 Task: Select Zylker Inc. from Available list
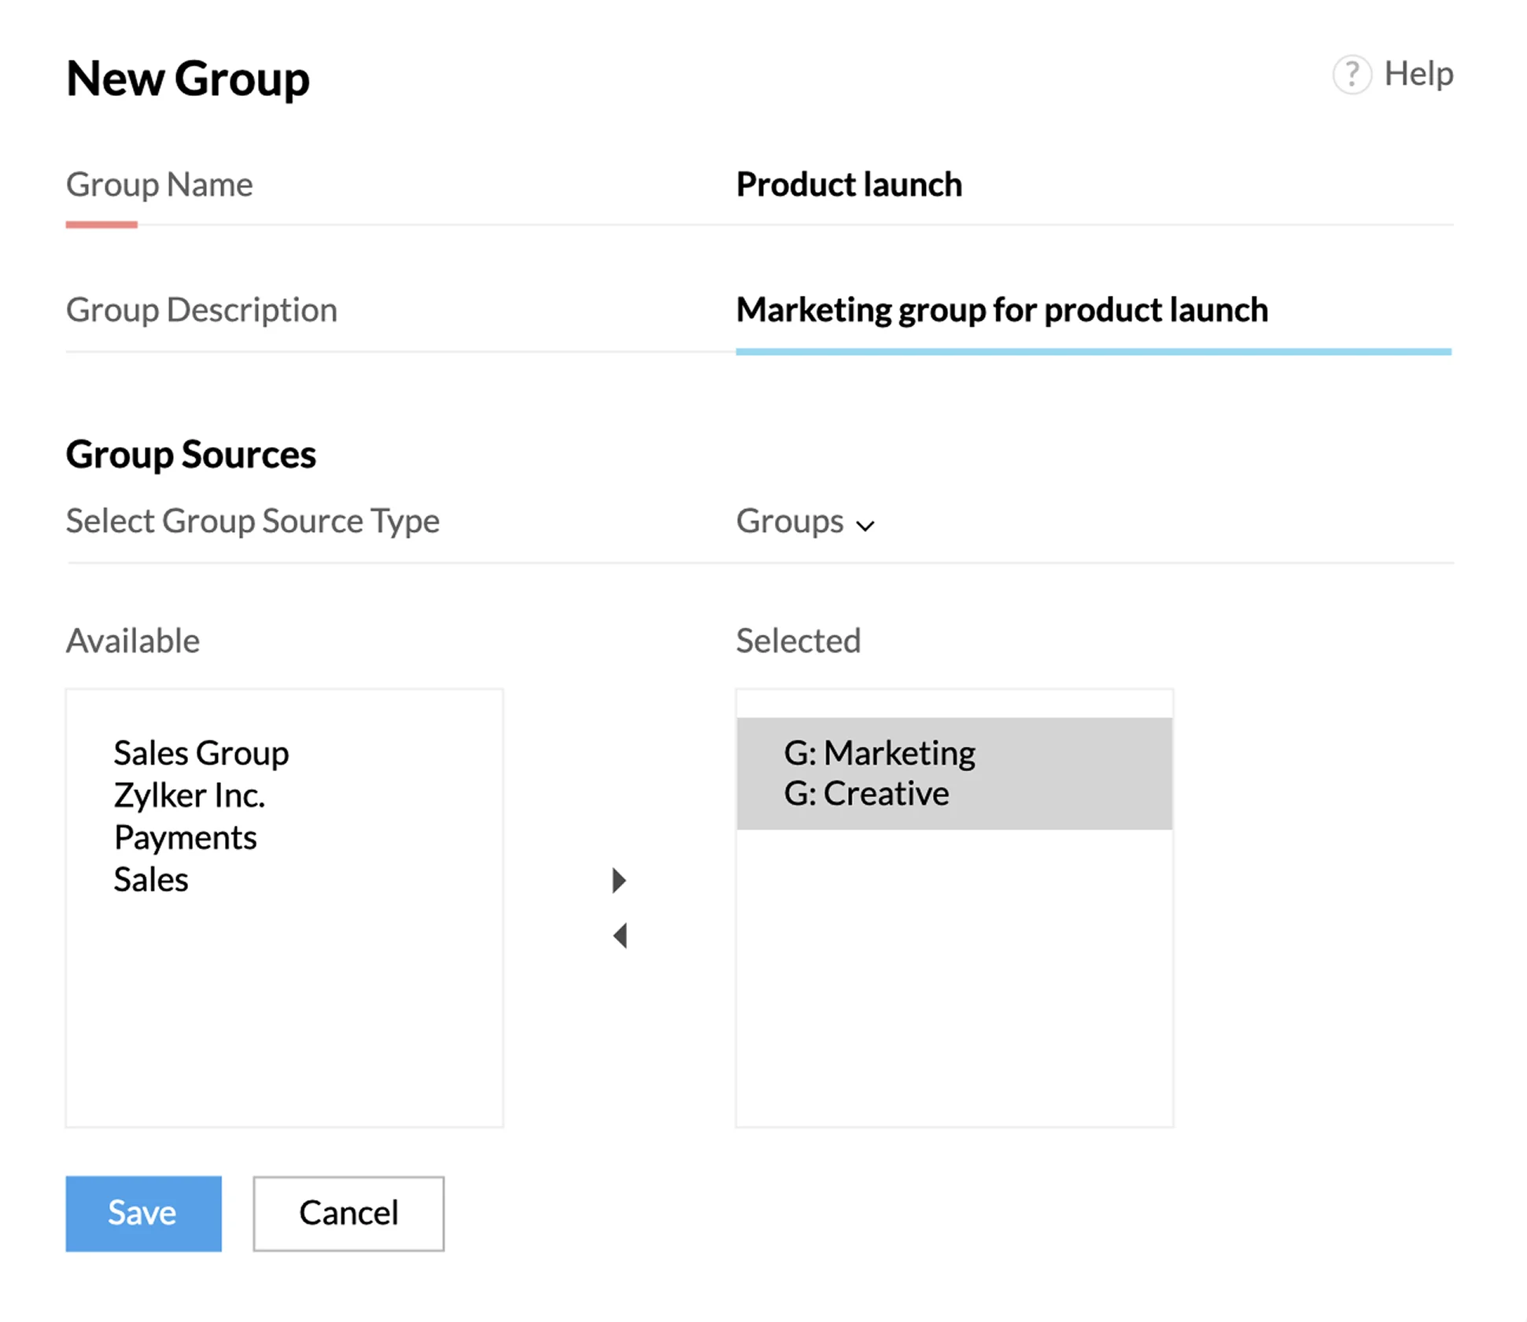point(190,795)
